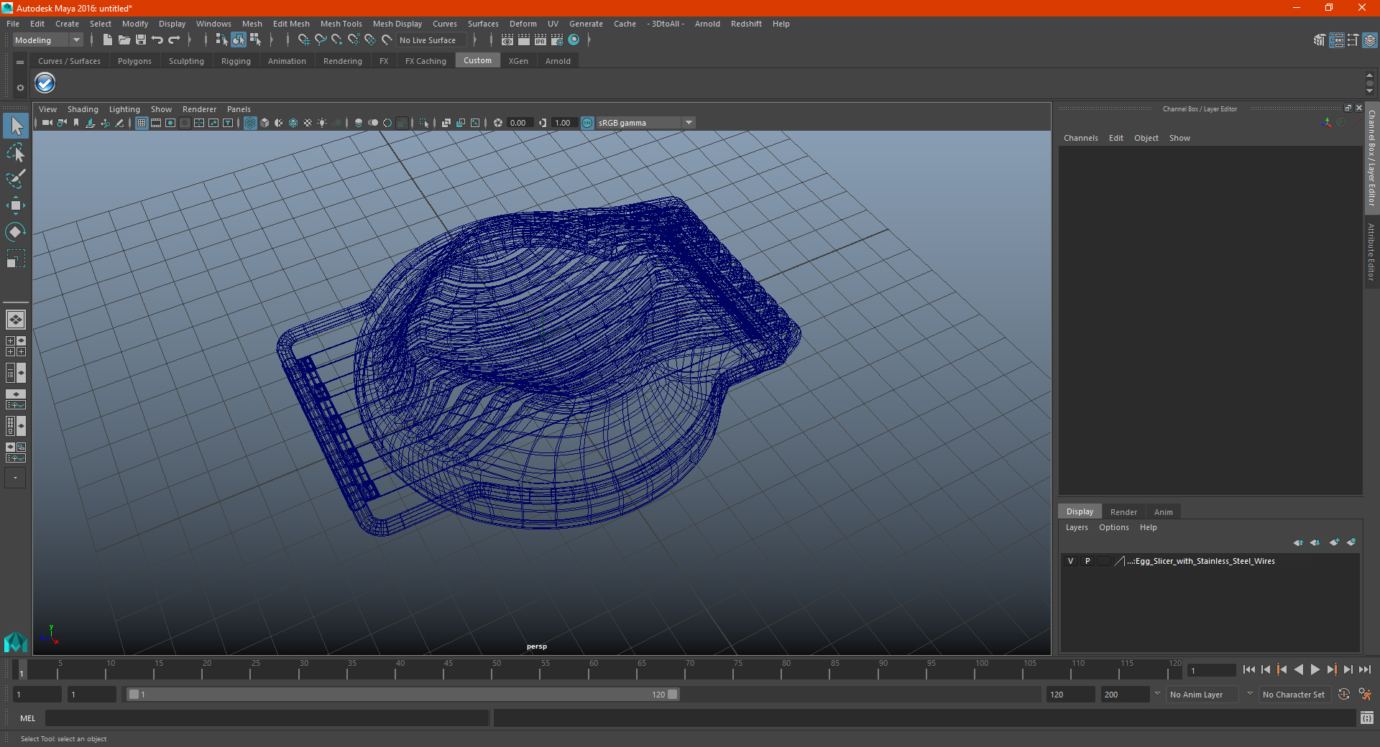Open render settings window
This screenshot has width=1380, height=747.
557,40
